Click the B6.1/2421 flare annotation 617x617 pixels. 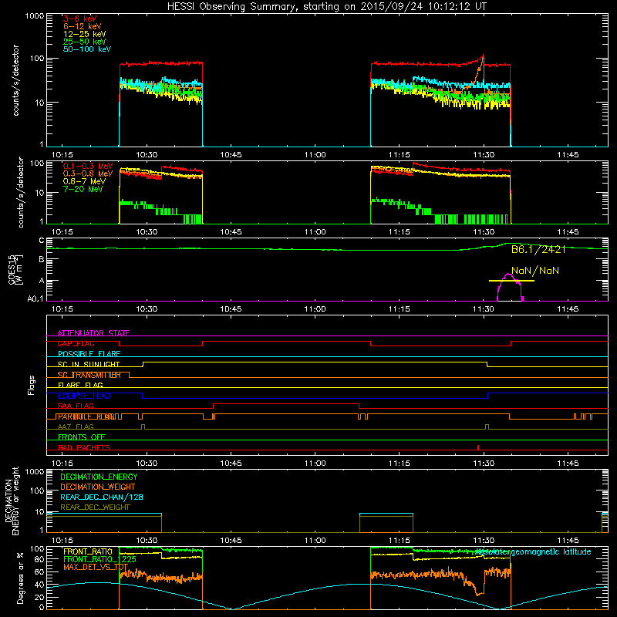[x=538, y=249]
